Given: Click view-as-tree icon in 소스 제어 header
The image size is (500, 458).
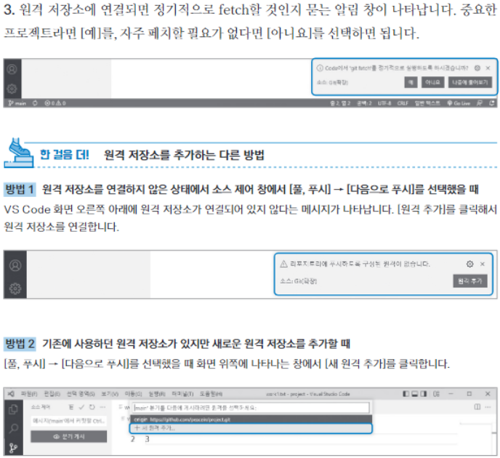Looking at the screenshot, I should pos(71,407).
